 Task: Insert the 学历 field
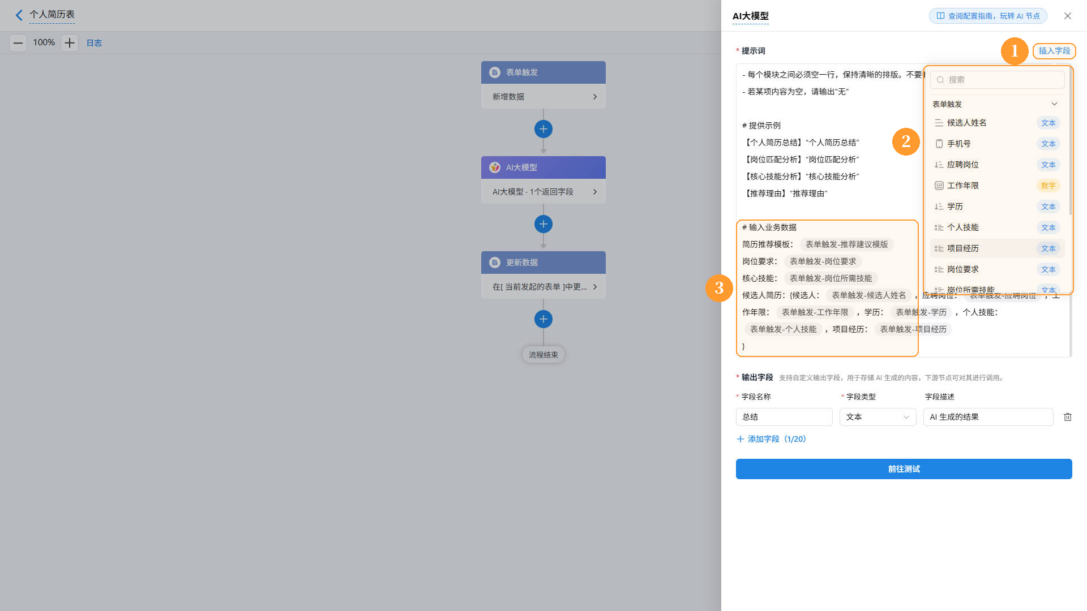click(998, 206)
